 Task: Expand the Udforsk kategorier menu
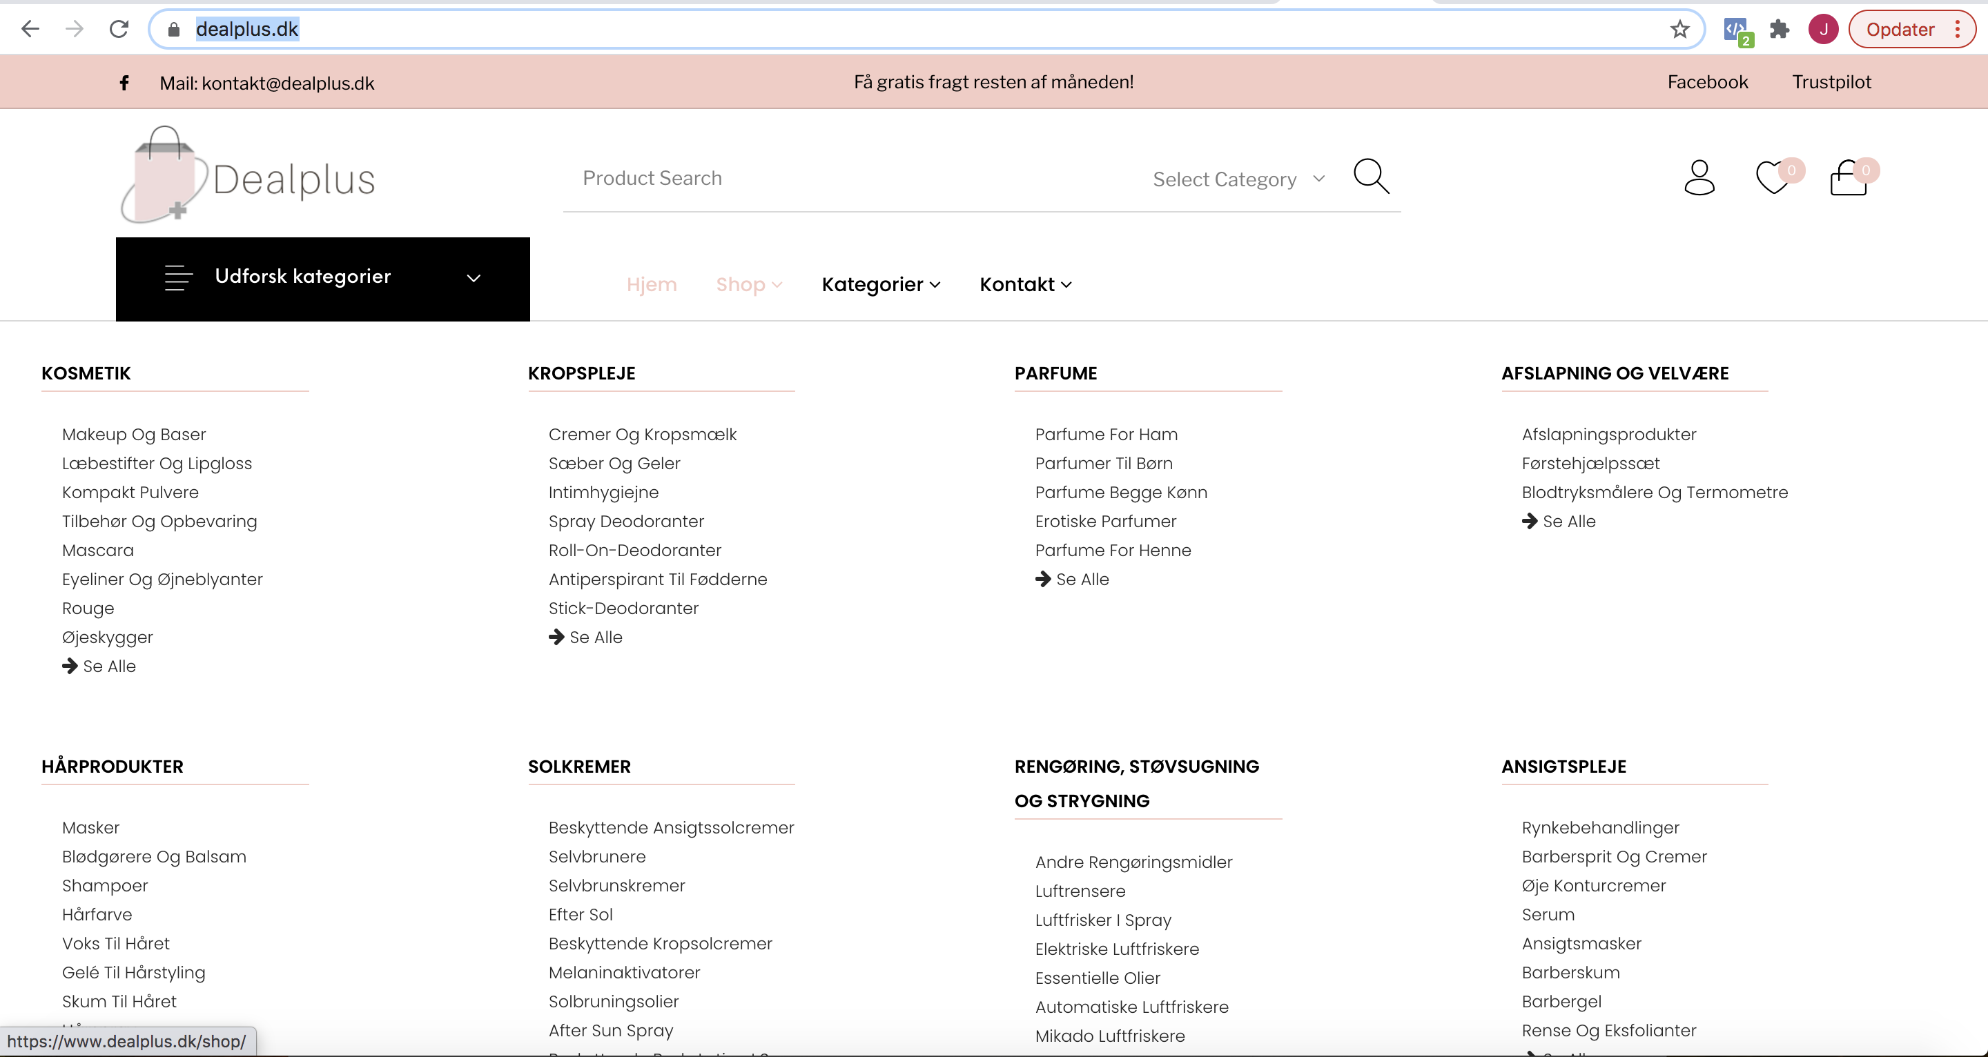click(x=322, y=278)
